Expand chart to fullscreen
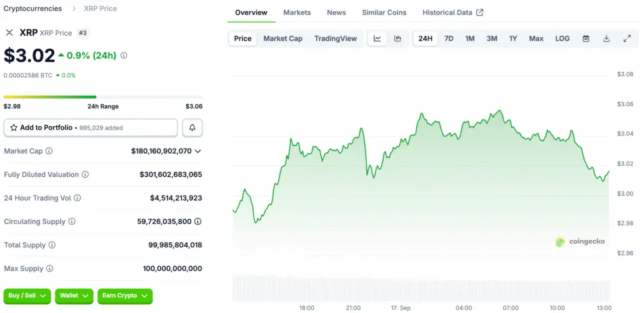 pos(627,39)
